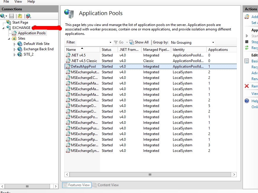Sort by the Applications column header
The width and height of the screenshot is (258, 193).
(x=222, y=49)
